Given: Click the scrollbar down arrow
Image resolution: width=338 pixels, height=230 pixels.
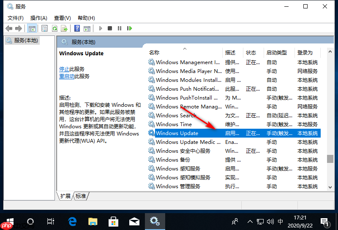Looking at the screenshot, I should coord(330,187).
